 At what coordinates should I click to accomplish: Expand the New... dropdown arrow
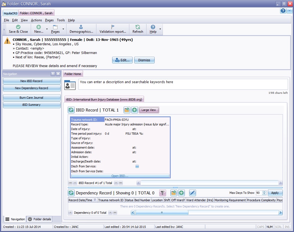(47, 29)
